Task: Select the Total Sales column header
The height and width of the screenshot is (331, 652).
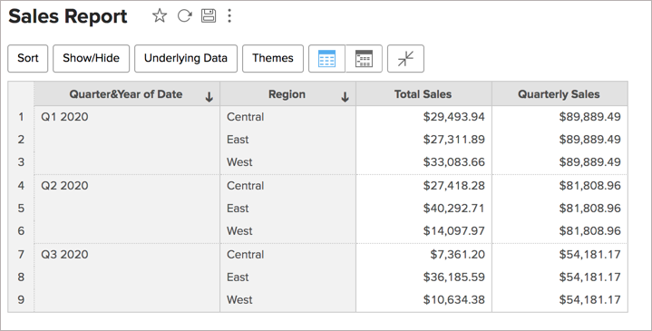Action: [423, 94]
